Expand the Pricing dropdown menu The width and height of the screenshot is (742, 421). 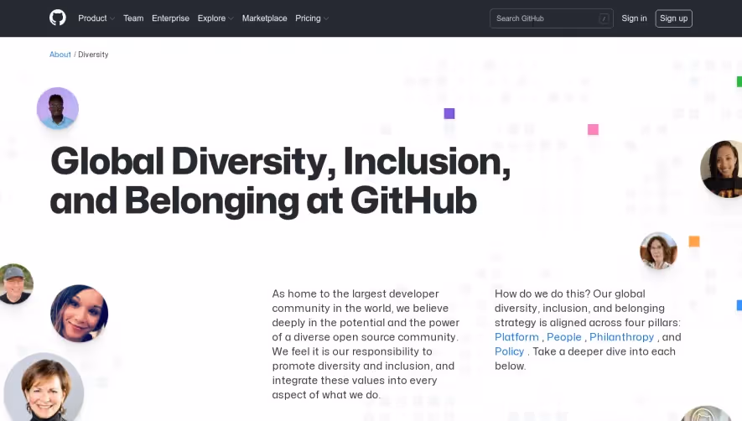pyautogui.click(x=312, y=18)
